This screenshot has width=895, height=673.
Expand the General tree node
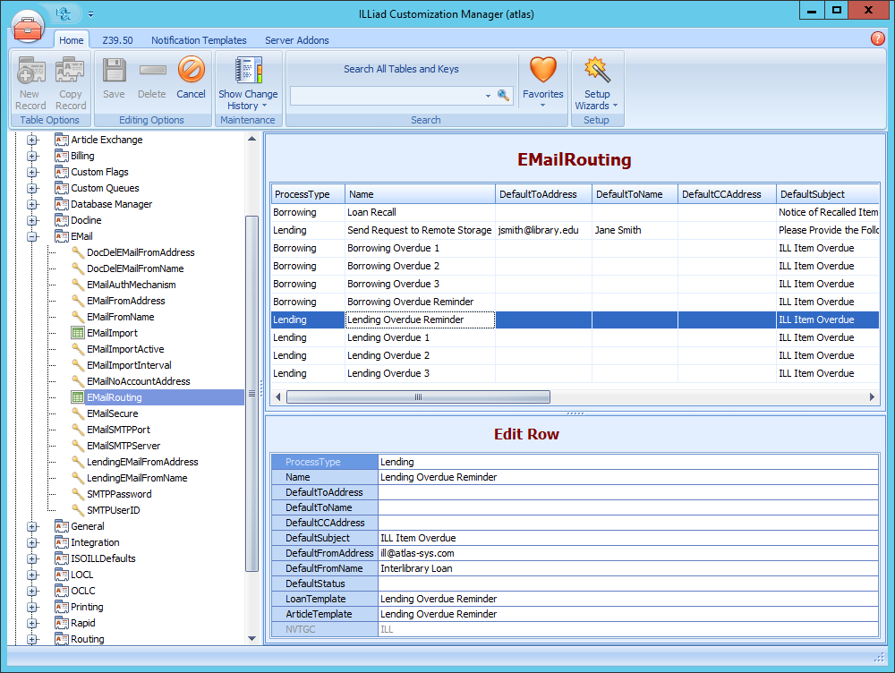(x=33, y=526)
